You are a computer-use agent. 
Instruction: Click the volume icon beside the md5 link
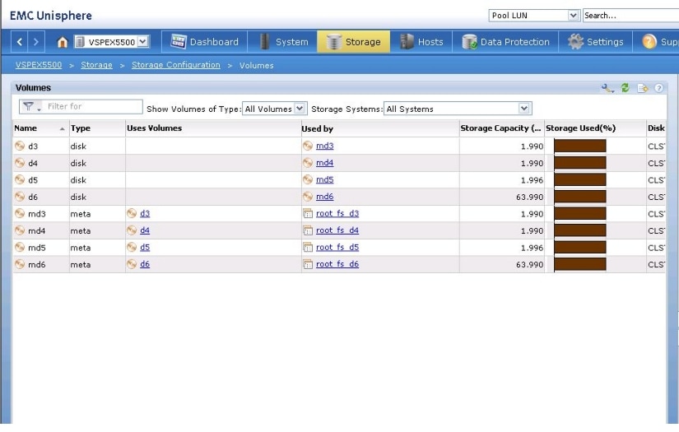coord(308,179)
